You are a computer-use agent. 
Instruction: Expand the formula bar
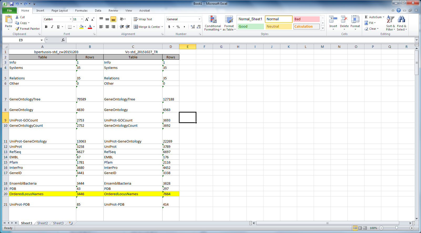tap(417, 40)
